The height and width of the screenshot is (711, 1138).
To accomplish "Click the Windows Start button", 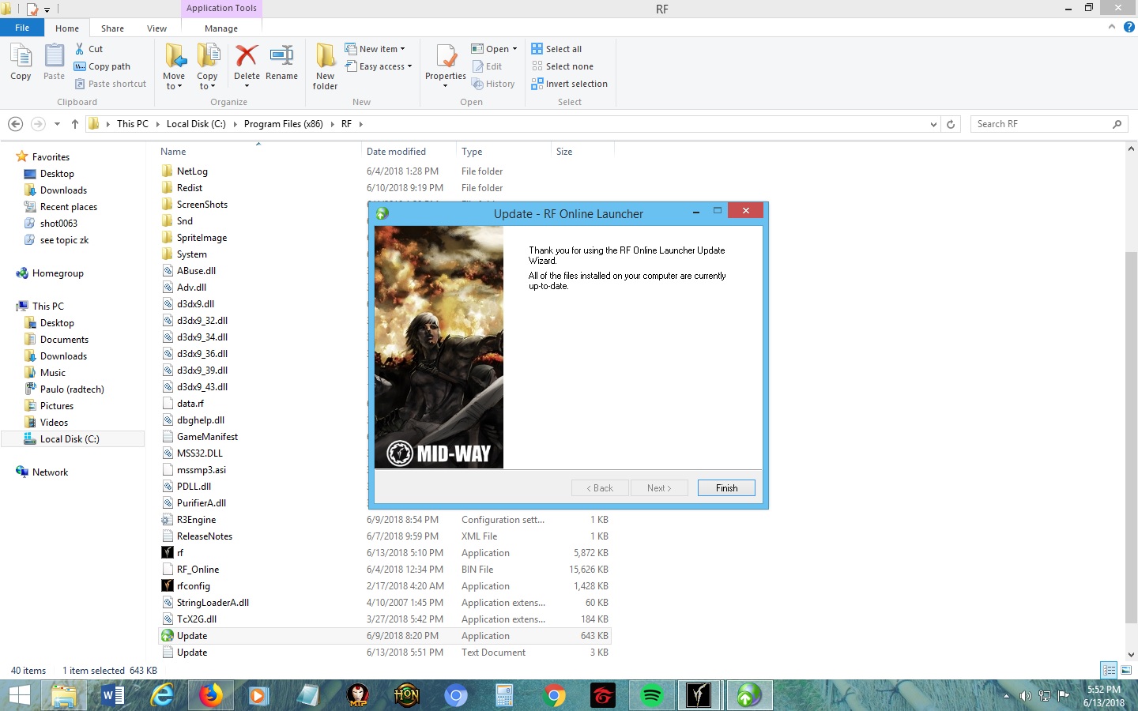I will coord(20,695).
